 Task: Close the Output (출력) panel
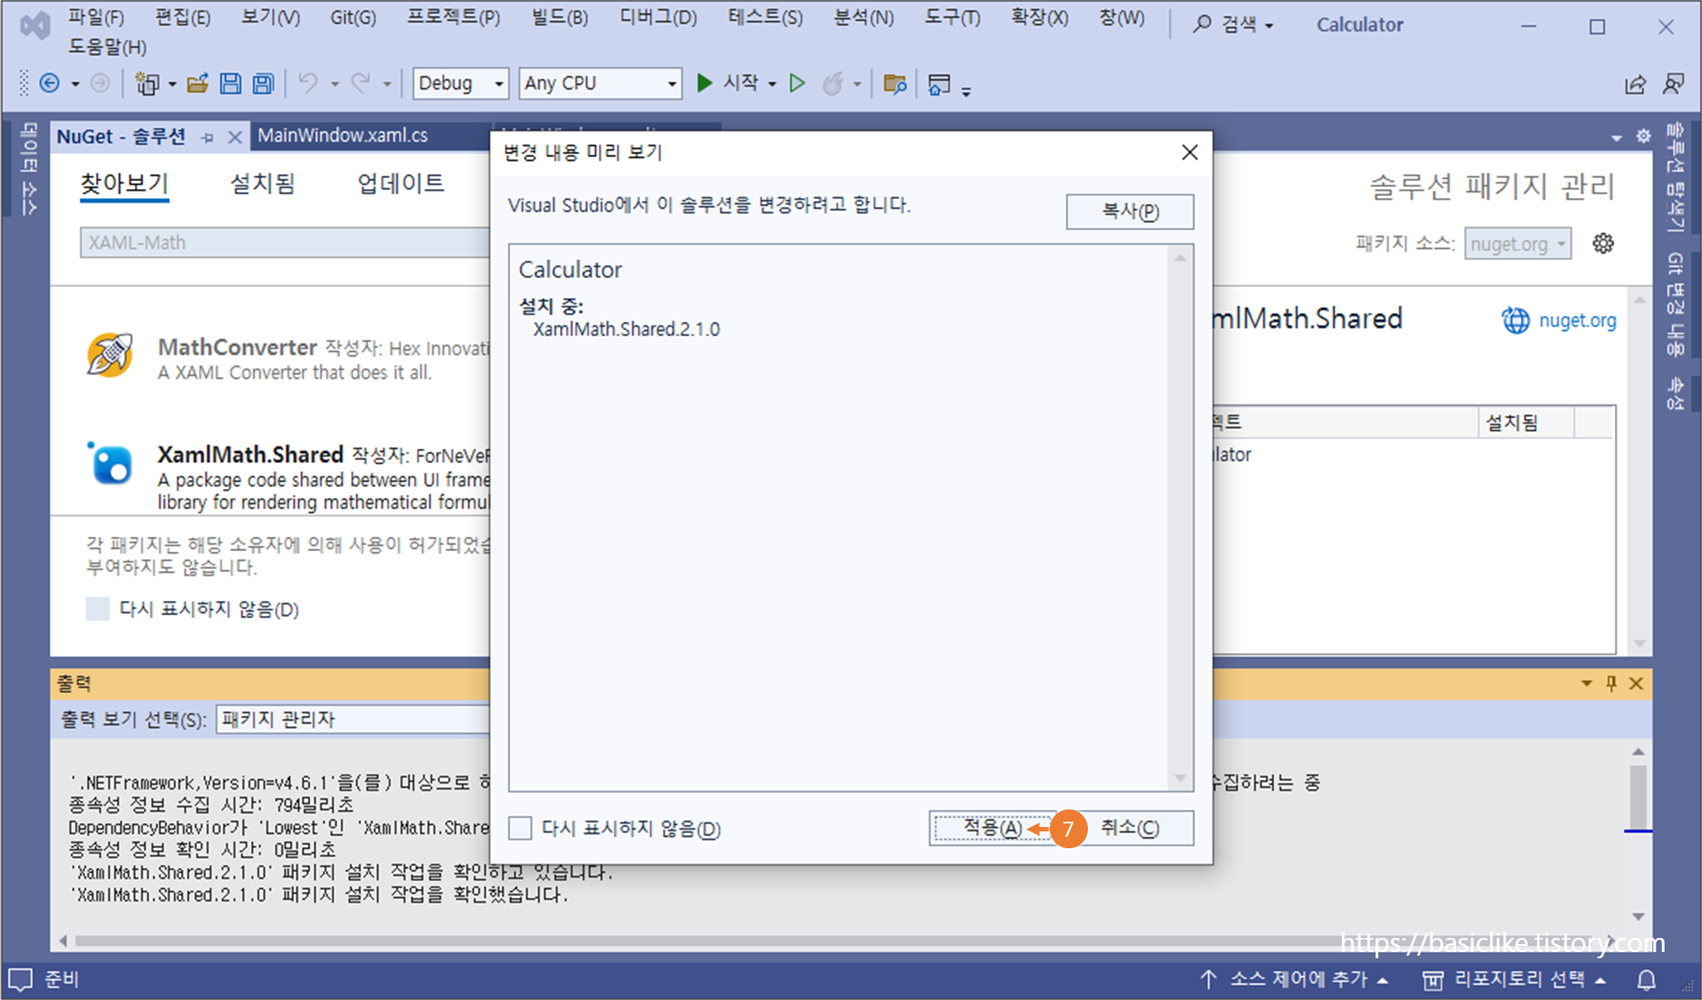(1636, 683)
